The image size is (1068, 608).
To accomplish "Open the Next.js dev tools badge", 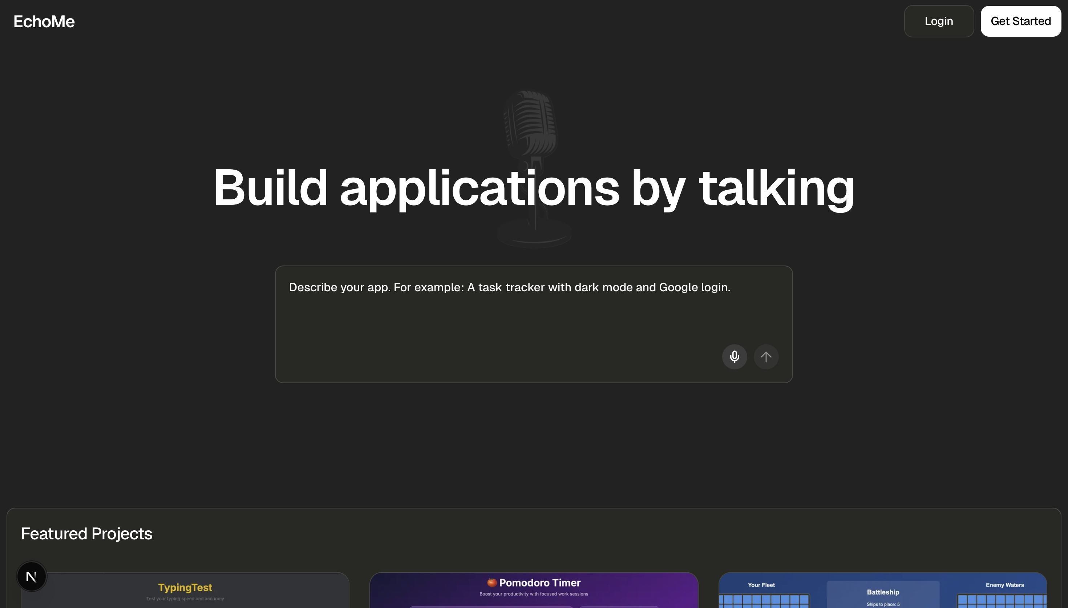I will click(31, 576).
